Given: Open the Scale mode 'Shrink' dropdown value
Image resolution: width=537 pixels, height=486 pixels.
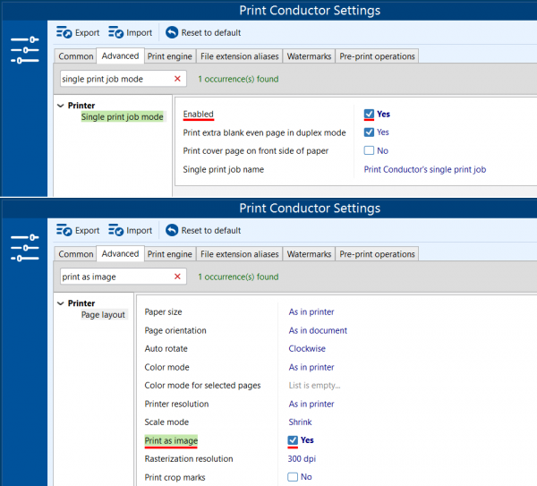Looking at the screenshot, I should click(x=300, y=422).
